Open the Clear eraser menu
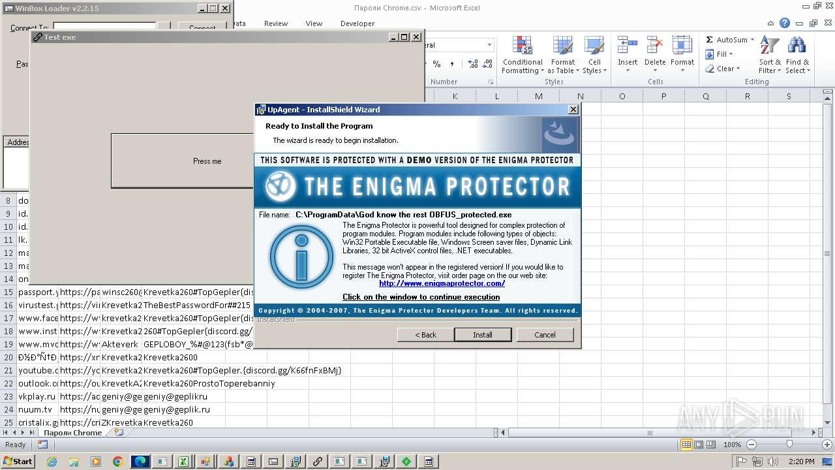835x470 pixels. 723,69
